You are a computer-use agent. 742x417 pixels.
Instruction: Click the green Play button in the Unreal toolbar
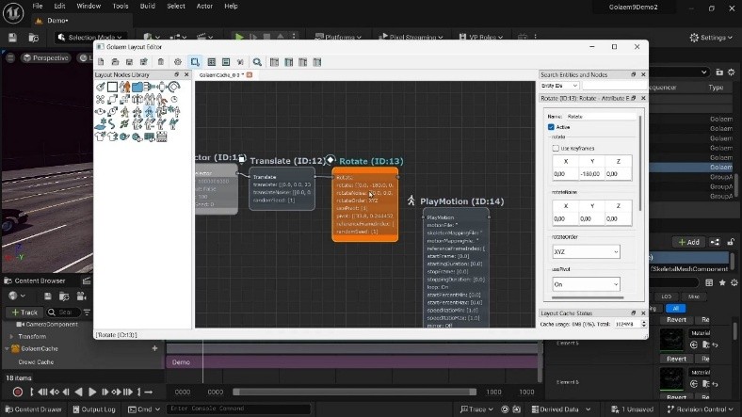(x=239, y=37)
